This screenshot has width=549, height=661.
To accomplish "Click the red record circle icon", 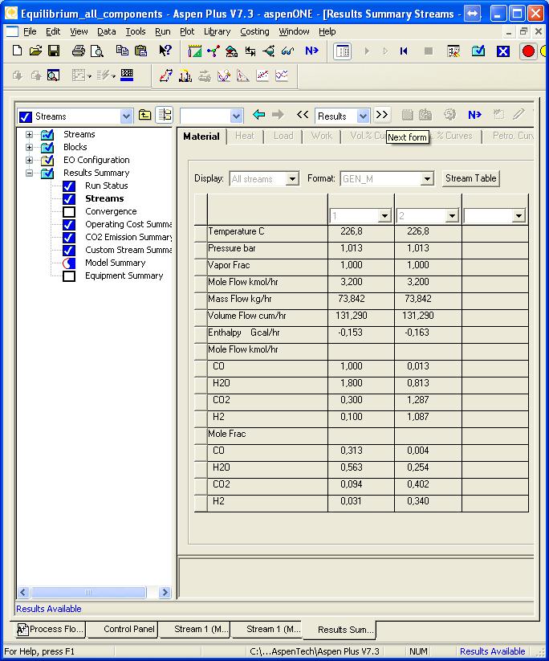I will (528, 51).
